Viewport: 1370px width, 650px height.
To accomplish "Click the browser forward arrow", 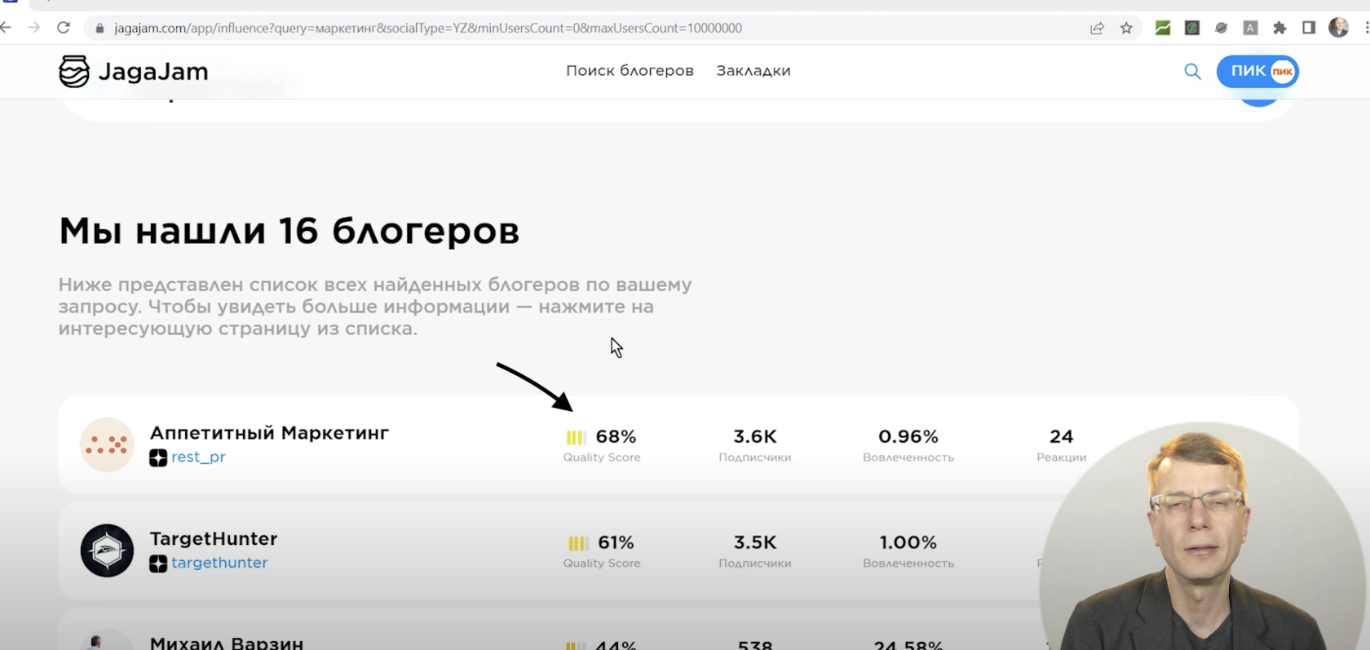I will (33, 28).
